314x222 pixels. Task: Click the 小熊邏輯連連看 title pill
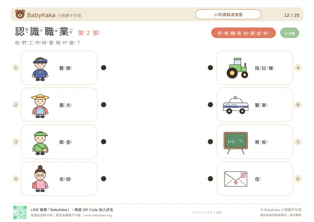[228, 14]
